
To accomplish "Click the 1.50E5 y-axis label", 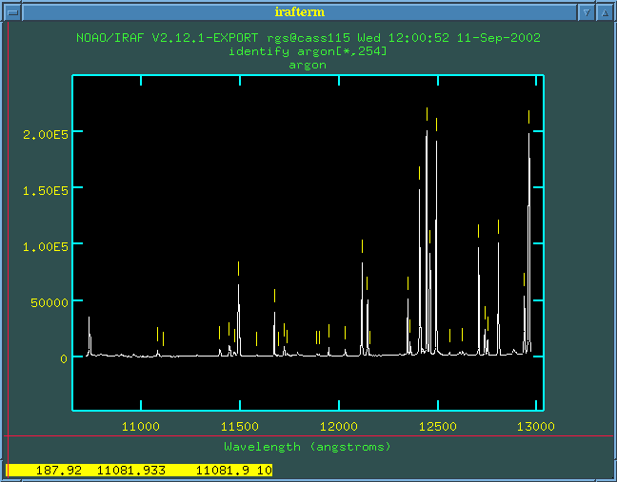I will (x=40, y=190).
